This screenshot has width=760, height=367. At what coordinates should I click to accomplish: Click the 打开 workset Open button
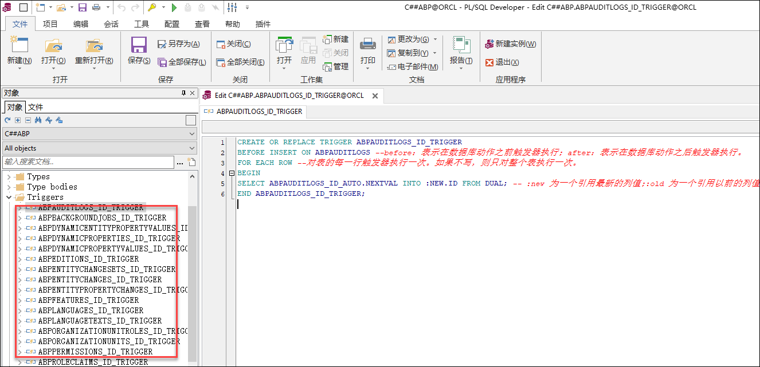[284, 52]
